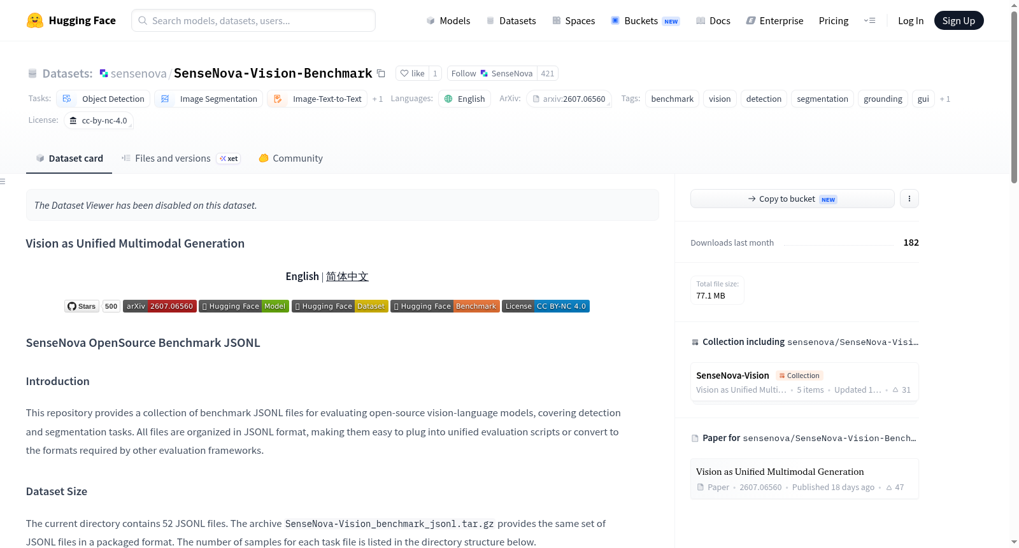Open the three-dot more options menu
Screen dimensions: 1019x548
(x=909, y=199)
